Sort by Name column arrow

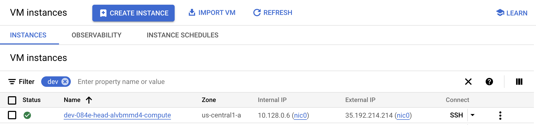tap(89, 100)
